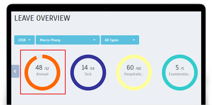Select the orange Annual leave ring
This screenshot has width=212, height=105.
(x=42, y=73)
